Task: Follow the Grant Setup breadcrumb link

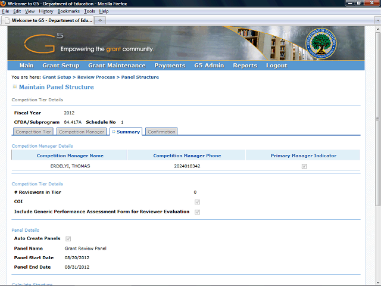Action: [57, 77]
